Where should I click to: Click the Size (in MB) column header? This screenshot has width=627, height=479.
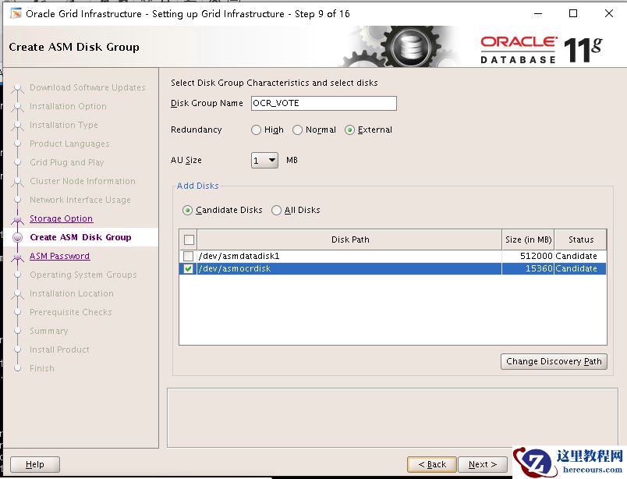click(528, 239)
